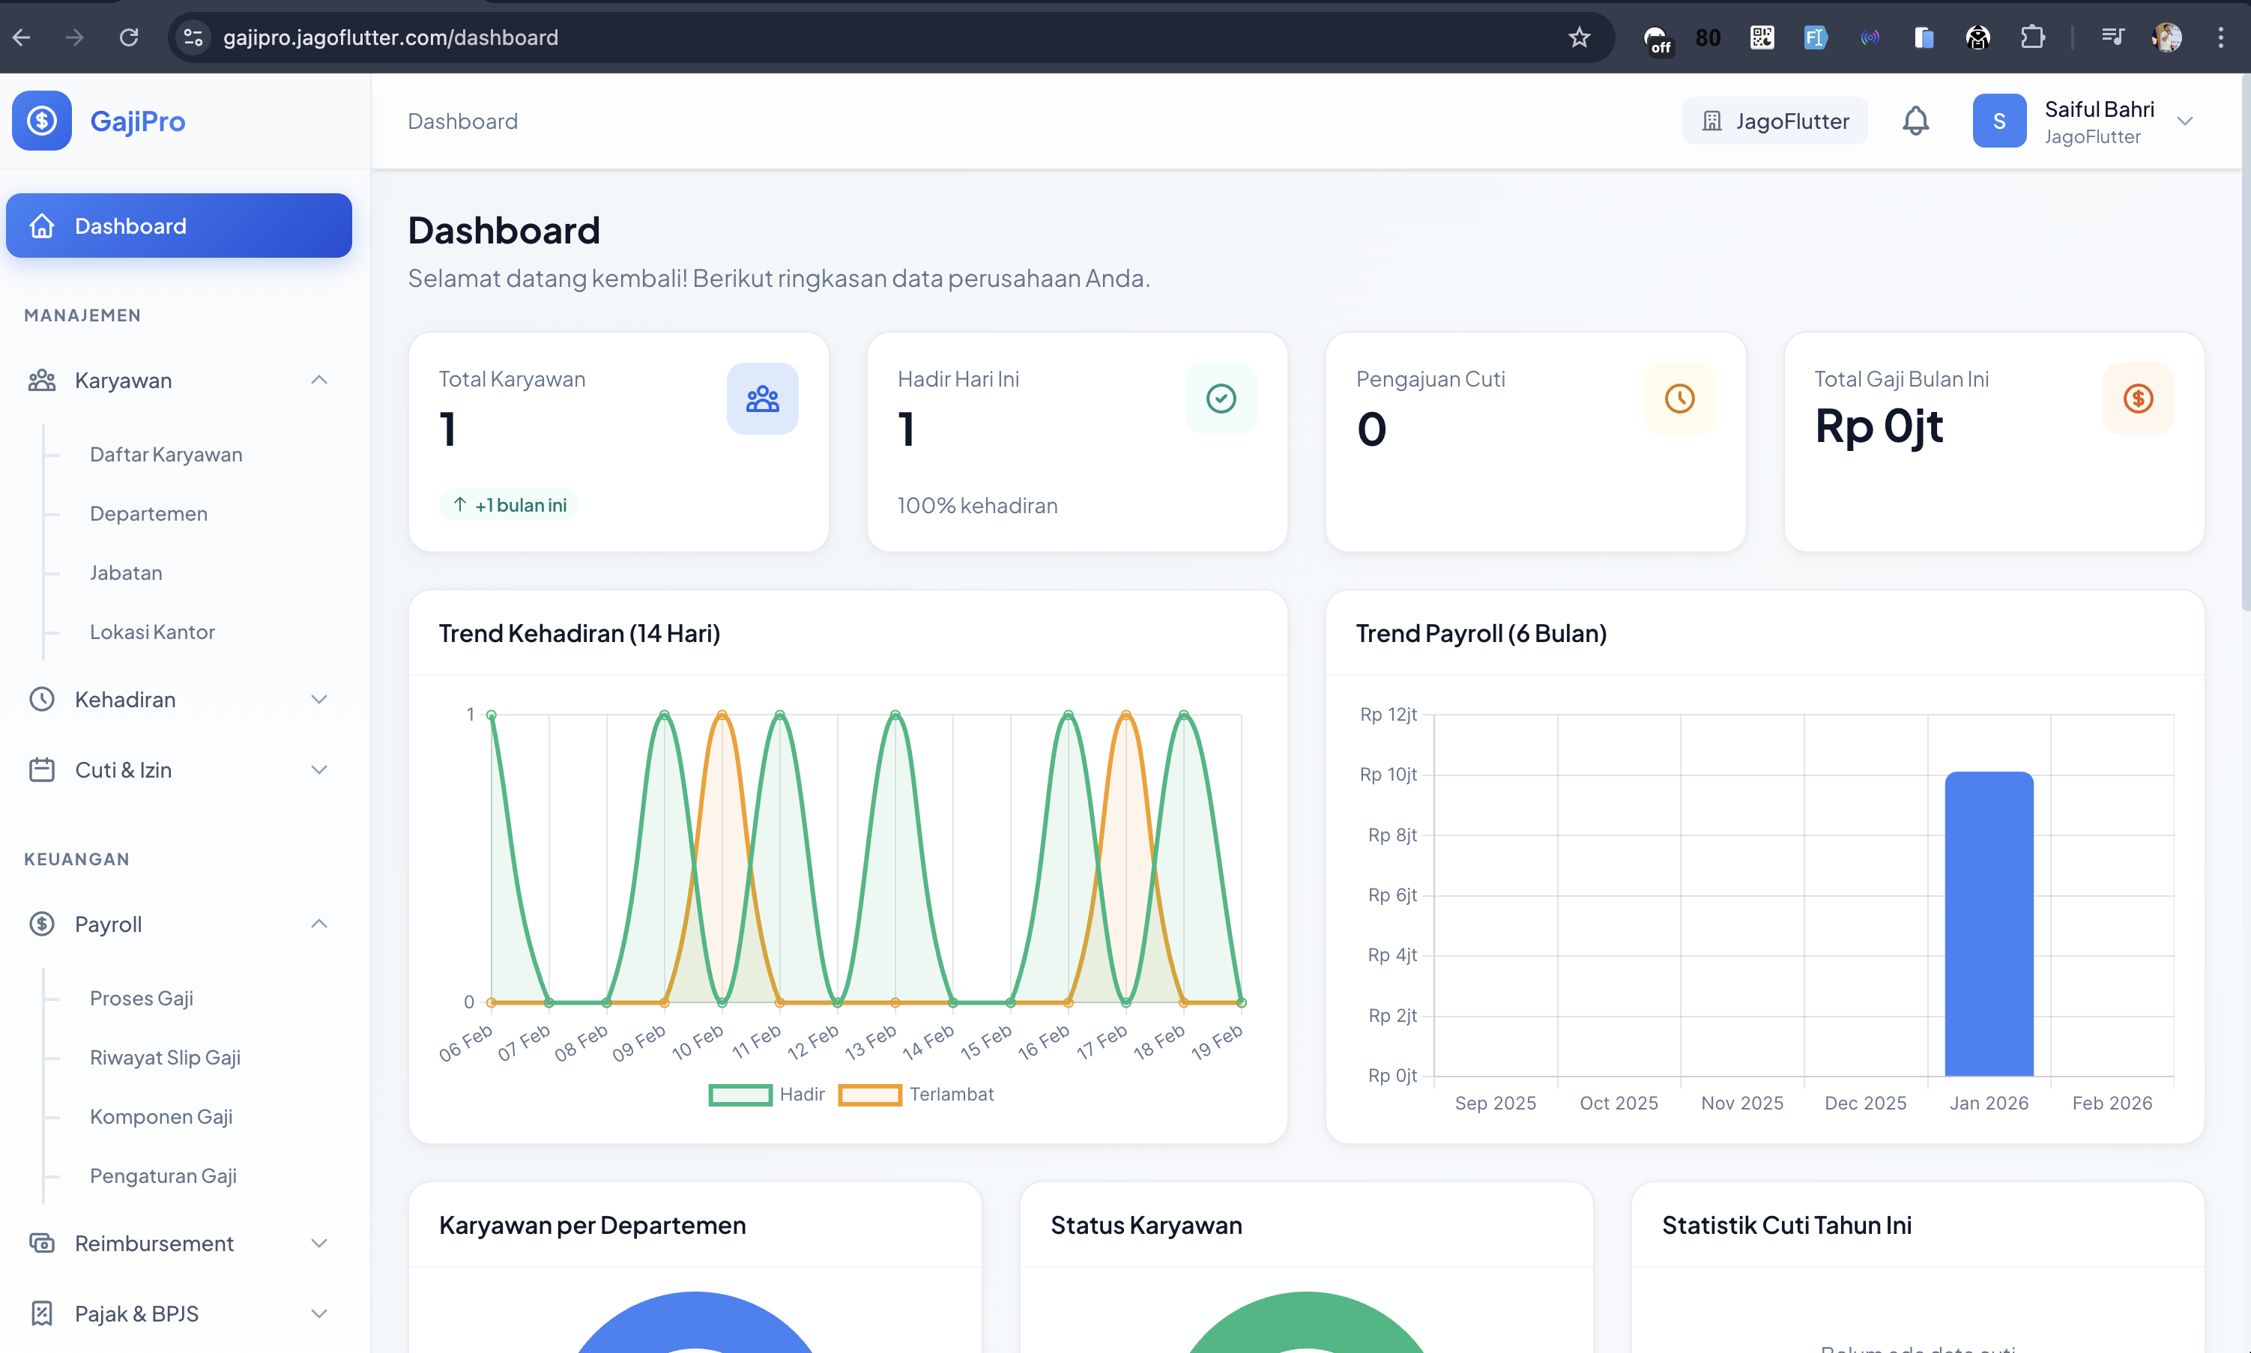Click the Jan 2026 payroll bar
Screen dimensions: 2251x1353
[x=1989, y=924]
